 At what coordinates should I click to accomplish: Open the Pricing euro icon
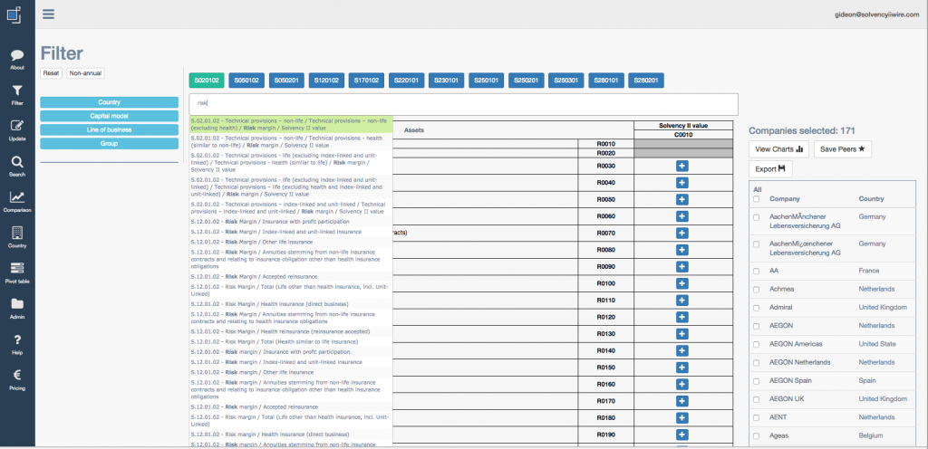[16, 375]
